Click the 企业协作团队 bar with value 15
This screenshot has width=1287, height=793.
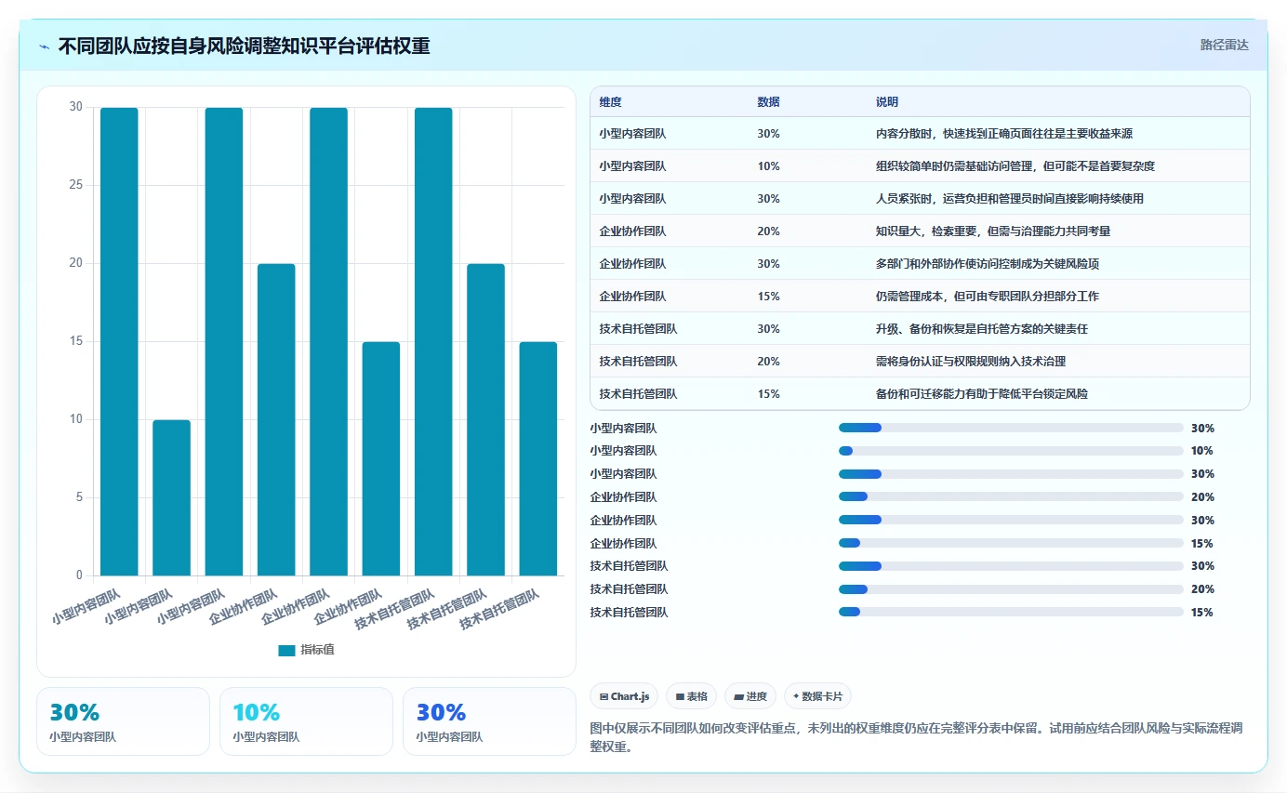tap(381, 458)
